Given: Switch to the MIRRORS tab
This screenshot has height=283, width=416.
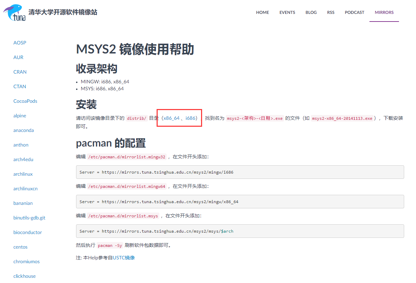Looking at the screenshot, I should click(384, 12).
